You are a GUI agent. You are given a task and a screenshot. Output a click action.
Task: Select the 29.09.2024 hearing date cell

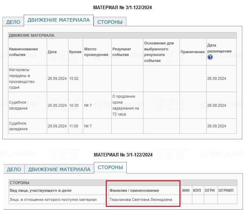click(57, 126)
